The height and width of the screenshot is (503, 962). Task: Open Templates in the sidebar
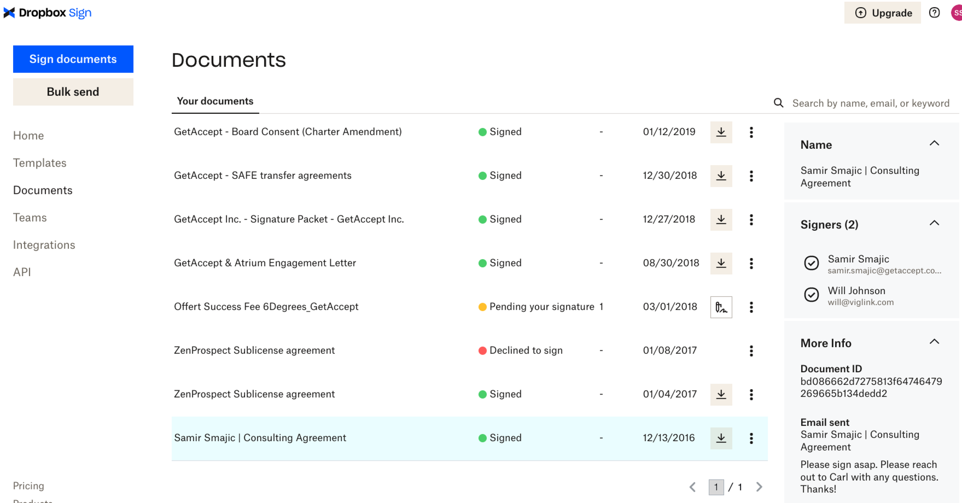40,163
